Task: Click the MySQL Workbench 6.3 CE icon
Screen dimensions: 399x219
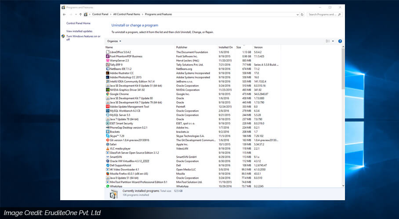Action: [108, 111]
